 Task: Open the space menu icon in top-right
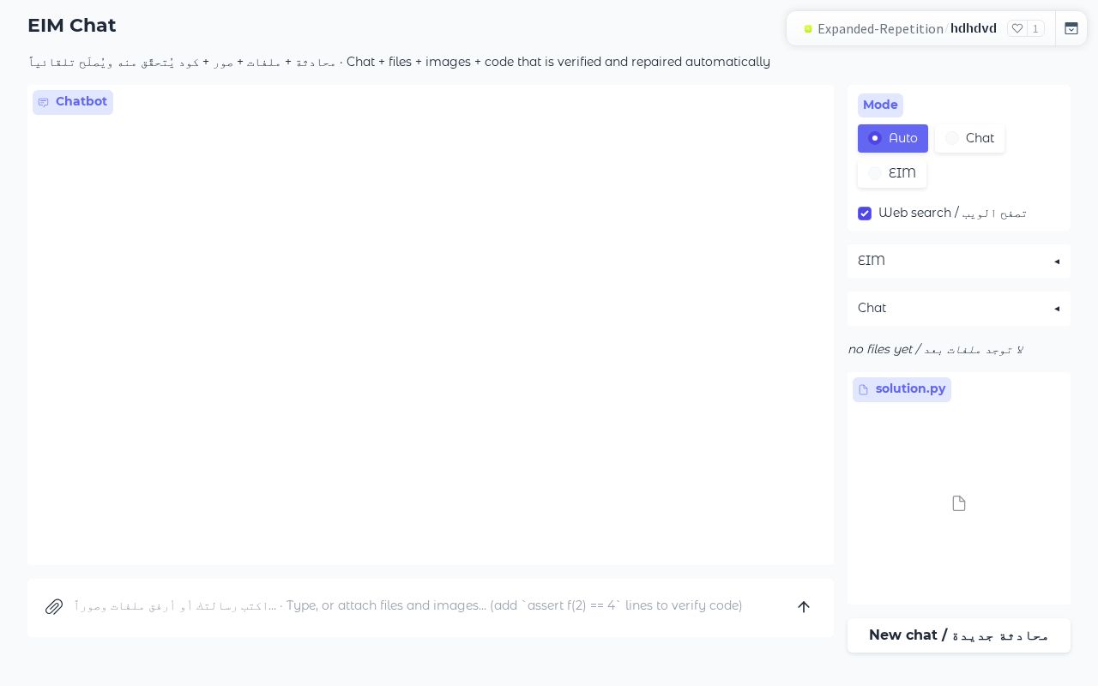[x=1071, y=28]
